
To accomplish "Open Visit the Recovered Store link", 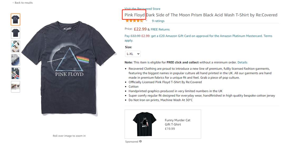I will pyautogui.click(x=142, y=9).
